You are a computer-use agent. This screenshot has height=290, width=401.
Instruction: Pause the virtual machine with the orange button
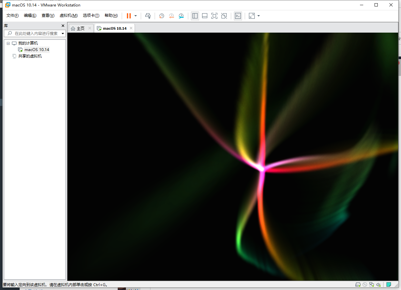pos(129,16)
